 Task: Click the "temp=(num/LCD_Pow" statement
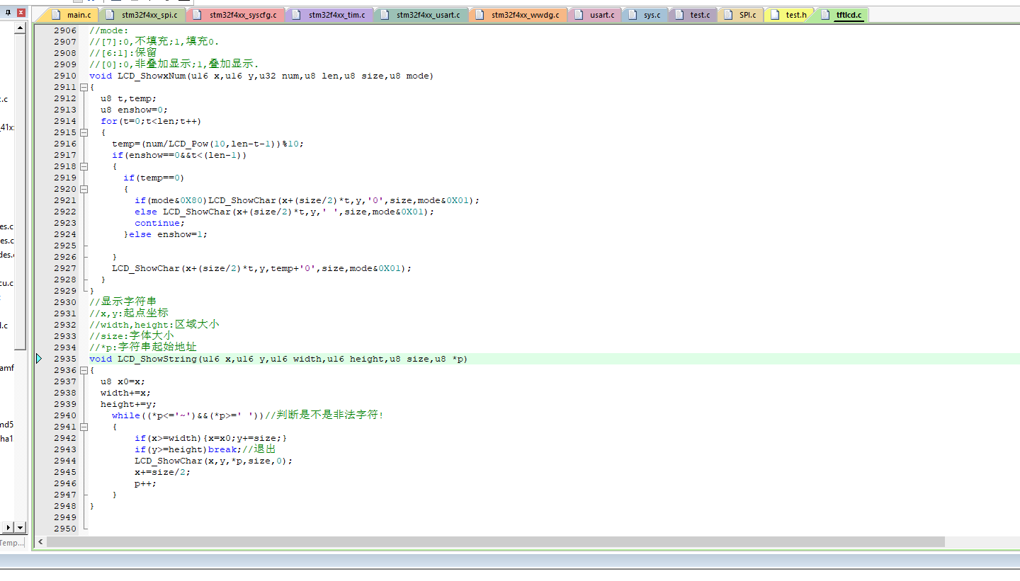pos(208,144)
